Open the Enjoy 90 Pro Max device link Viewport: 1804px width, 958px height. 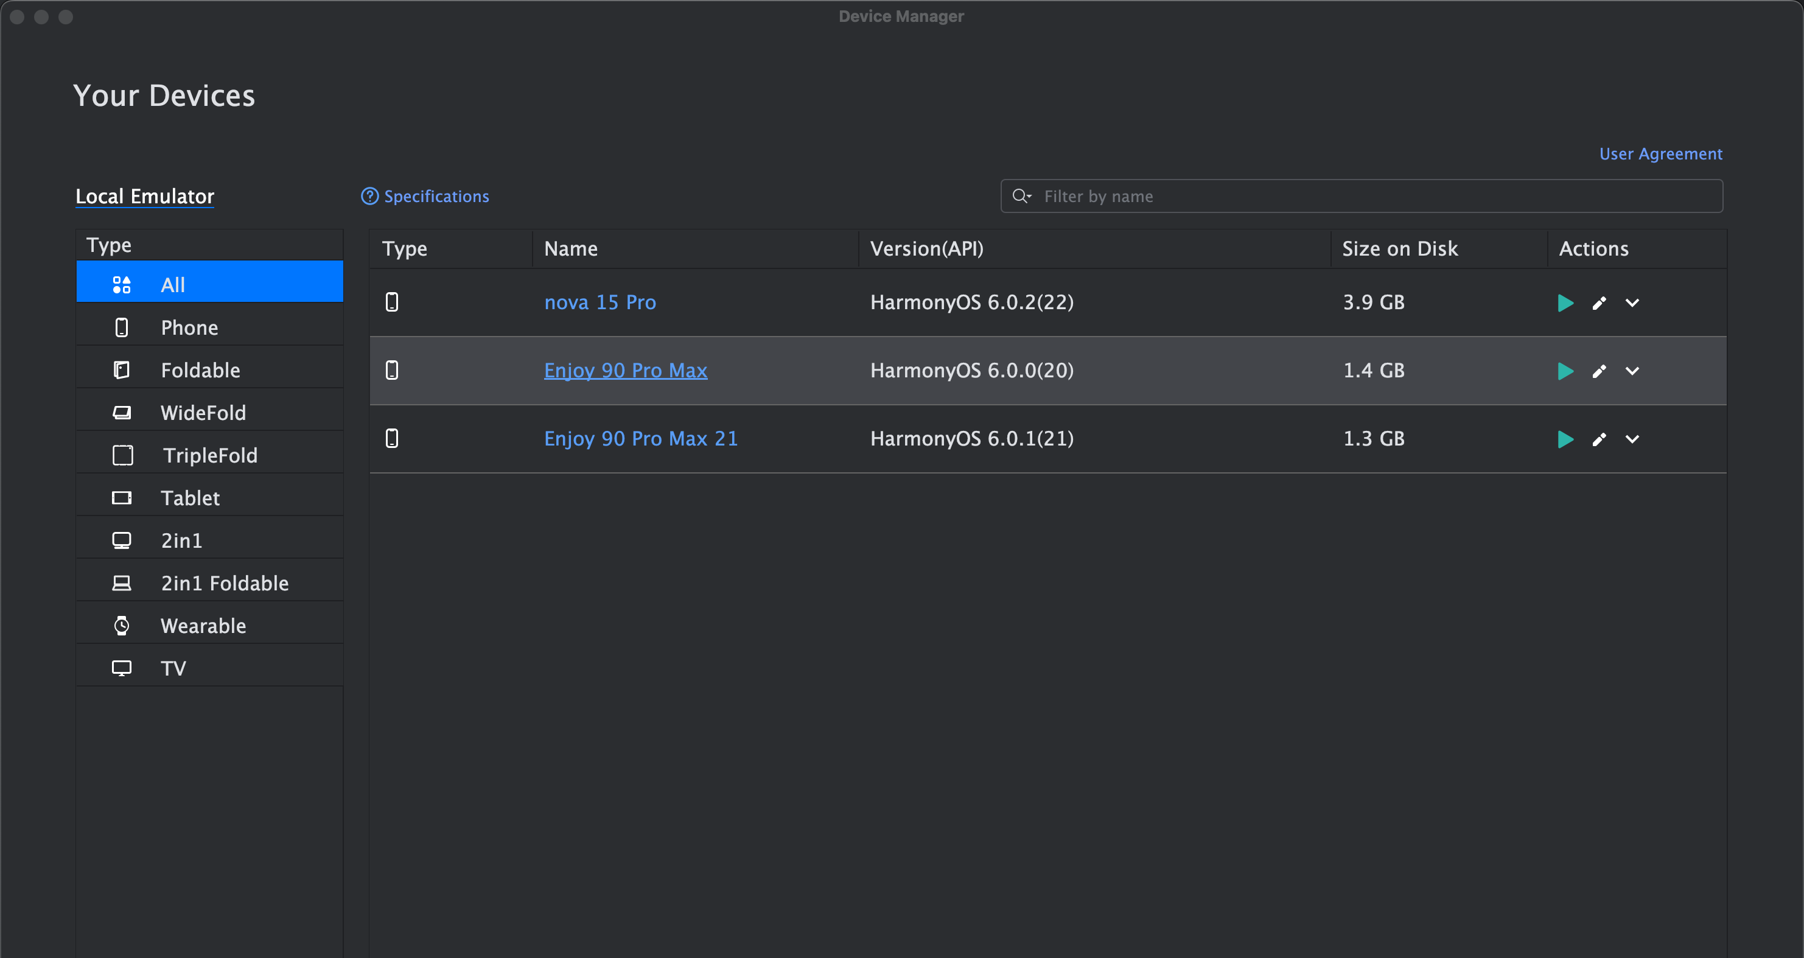[x=626, y=370]
